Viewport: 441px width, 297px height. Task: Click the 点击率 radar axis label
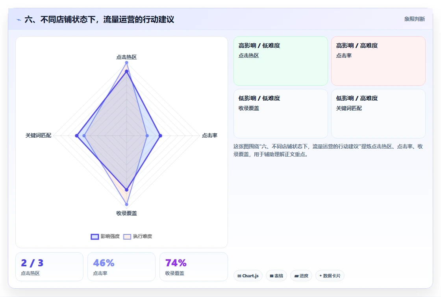tap(209, 135)
